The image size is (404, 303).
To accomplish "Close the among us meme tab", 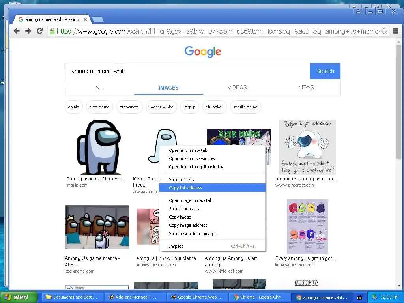I will 85,19.
